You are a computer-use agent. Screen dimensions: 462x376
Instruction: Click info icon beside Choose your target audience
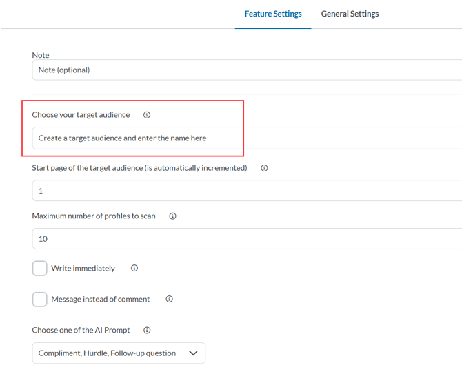[x=147, y=115]
